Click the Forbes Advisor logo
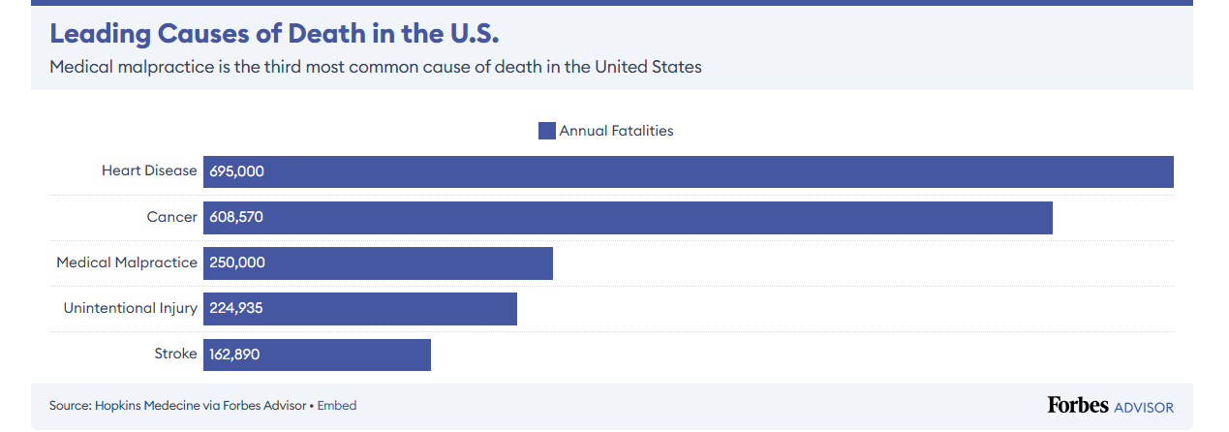This screenshot has width=1229, height=432. pos(1110,406)
